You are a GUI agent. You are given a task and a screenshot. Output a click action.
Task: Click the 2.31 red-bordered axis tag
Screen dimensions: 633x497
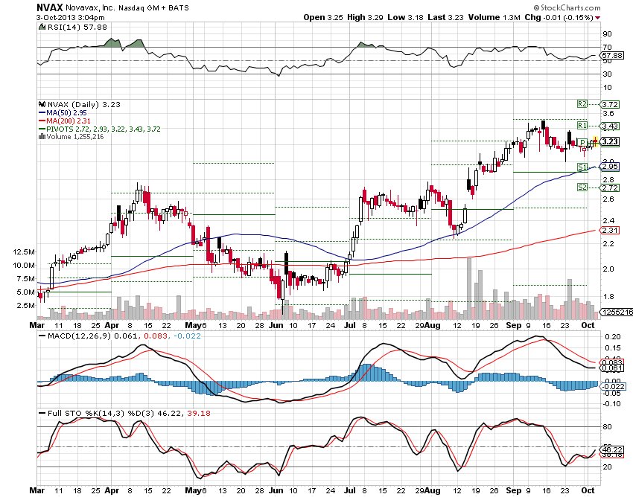pos(610,231)
